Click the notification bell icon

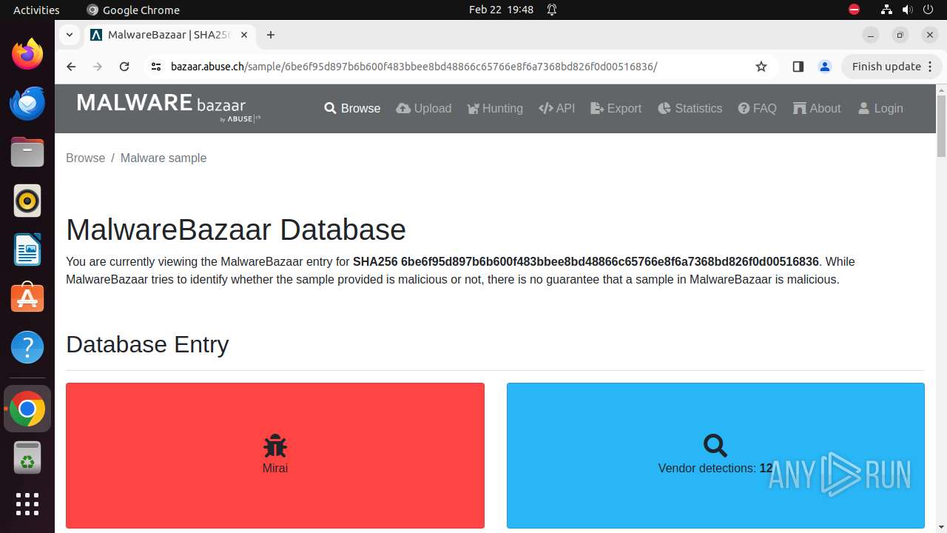point(552,10)
